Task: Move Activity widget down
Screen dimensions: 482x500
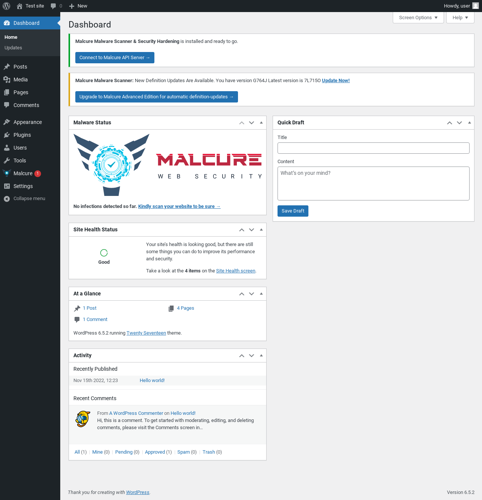Action: (x=252, y=356)
